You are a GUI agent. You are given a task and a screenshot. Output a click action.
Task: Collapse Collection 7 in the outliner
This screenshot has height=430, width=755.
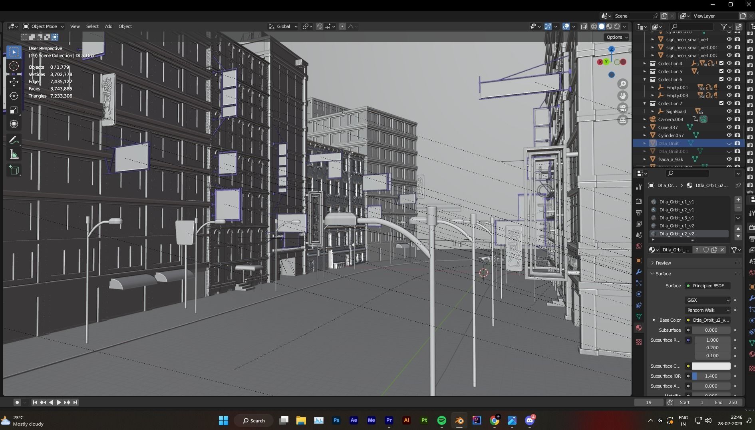point(645,103)
